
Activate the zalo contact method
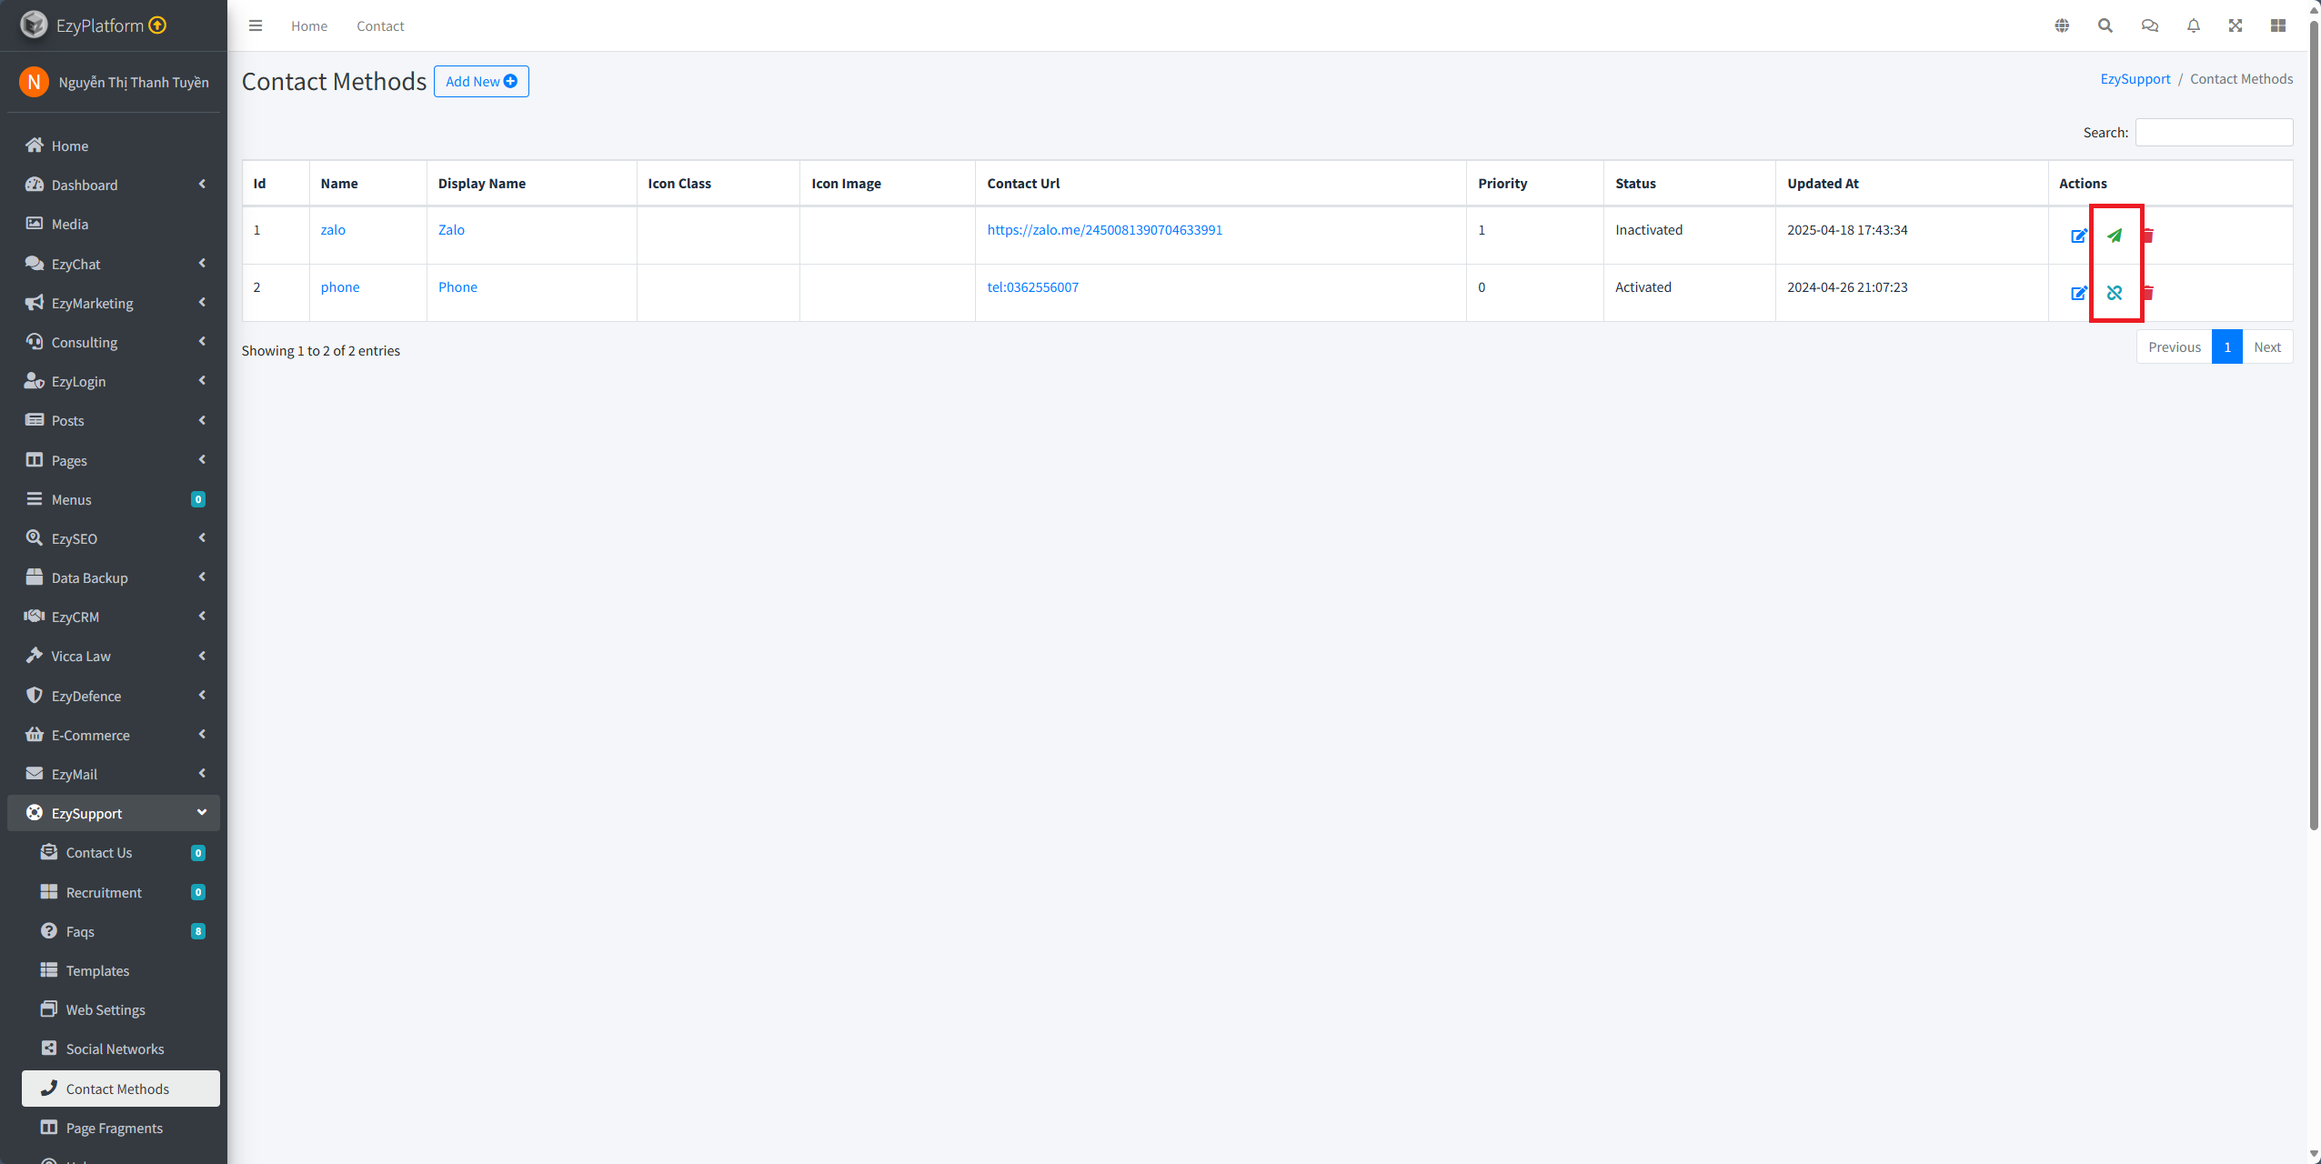point(2115,236)
